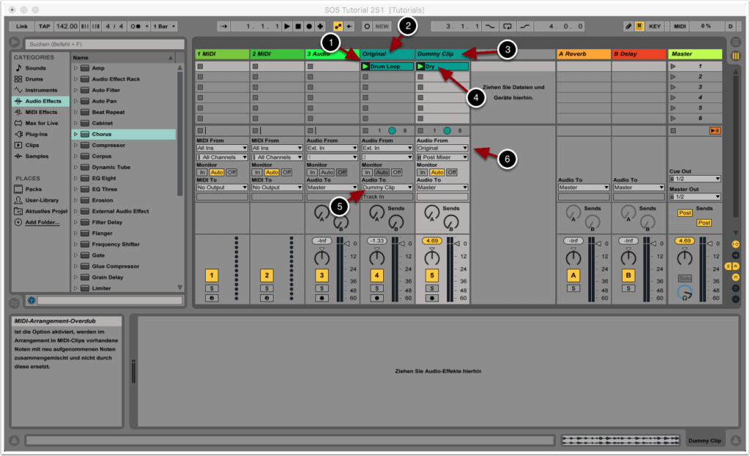This screenshot has width=750, height=456.
Task: Click the Original track header
Action: [x=387, y=54]
